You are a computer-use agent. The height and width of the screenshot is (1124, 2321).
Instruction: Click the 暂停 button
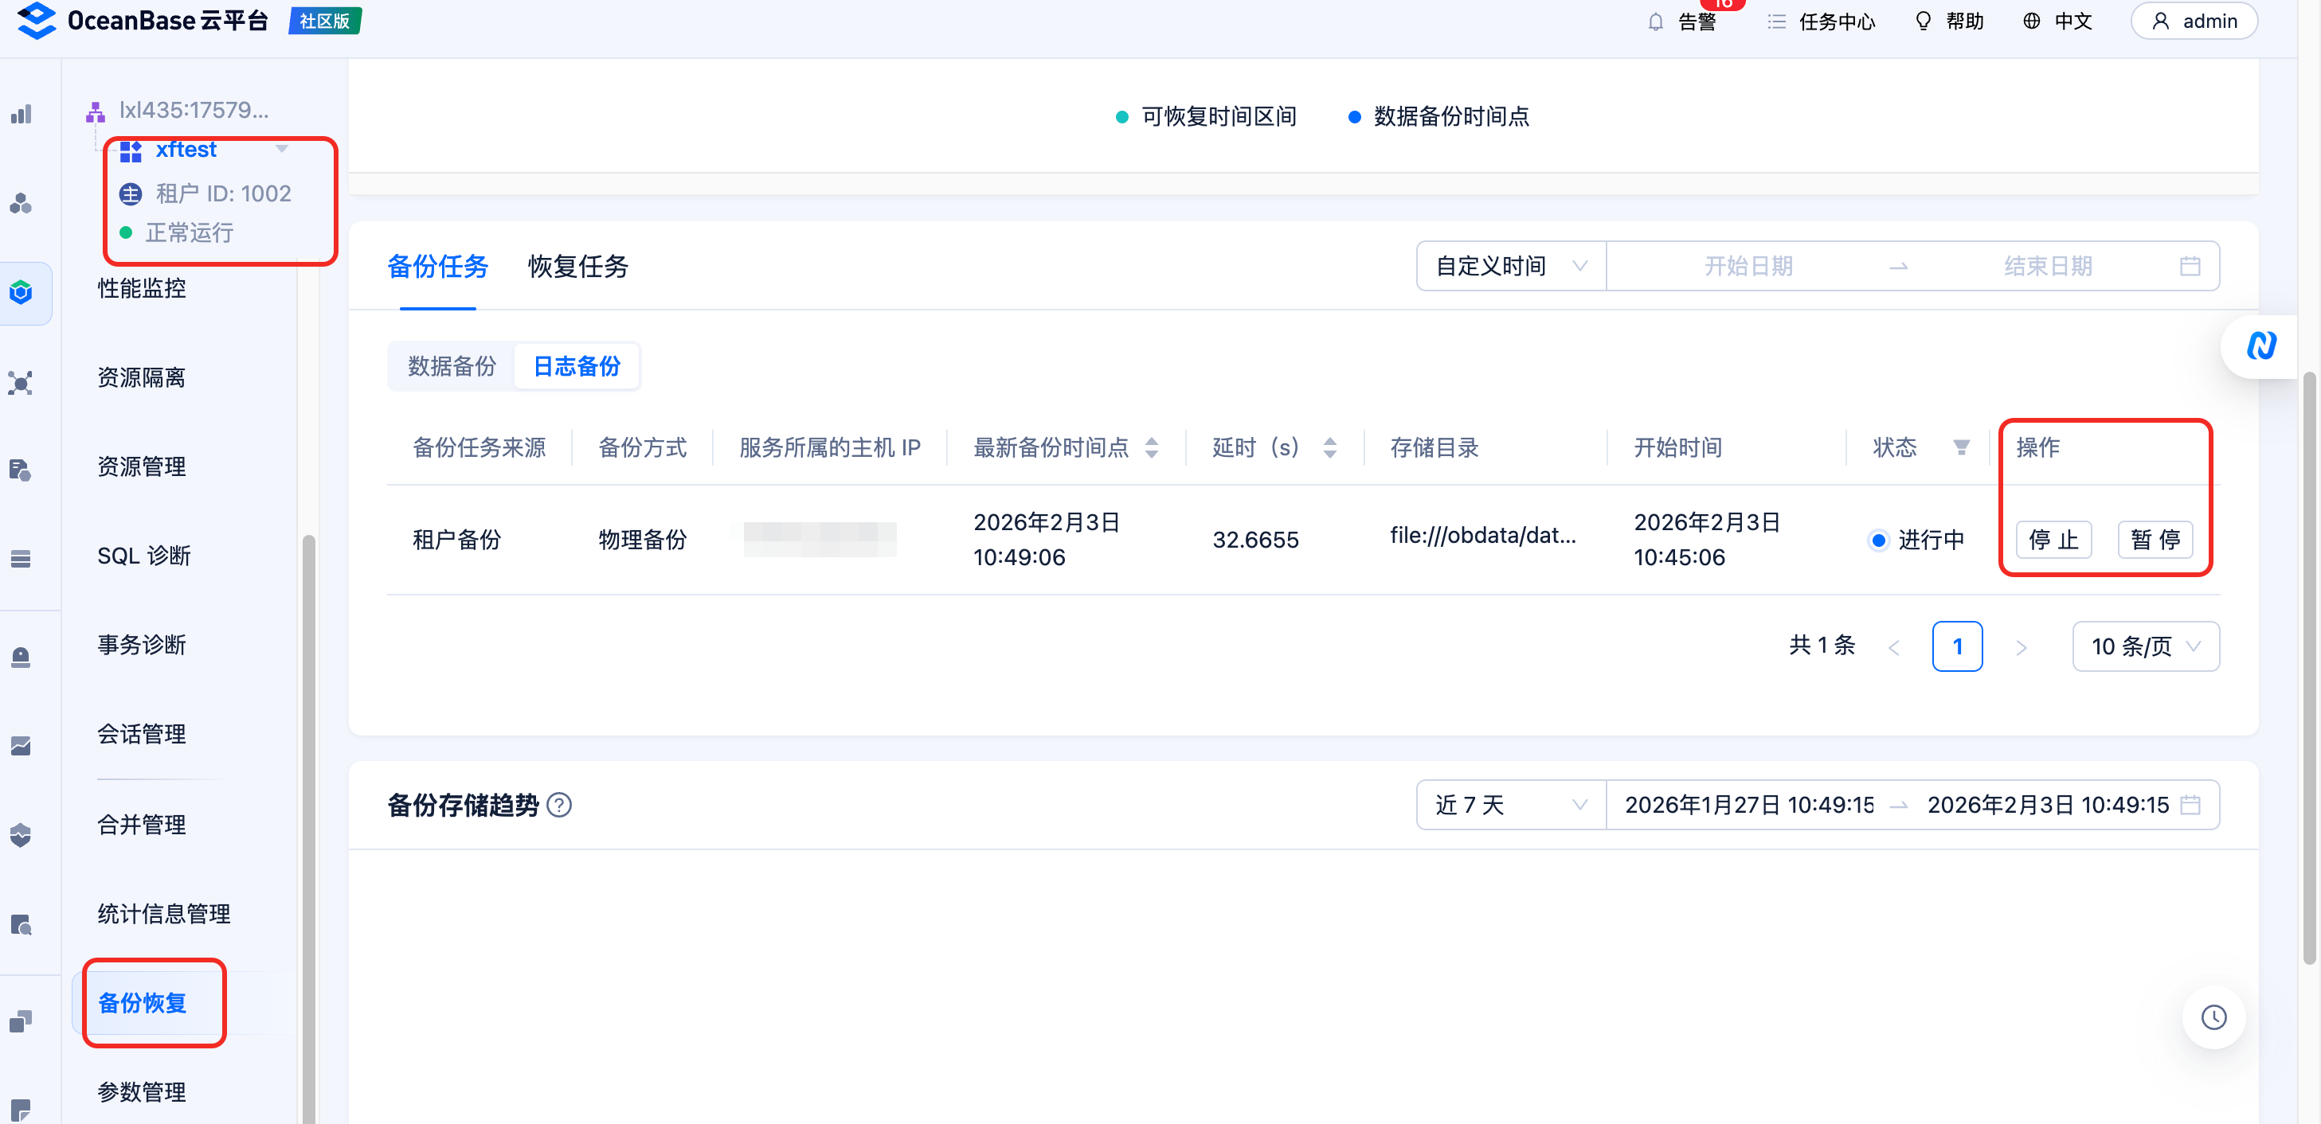pos(2155,540)
